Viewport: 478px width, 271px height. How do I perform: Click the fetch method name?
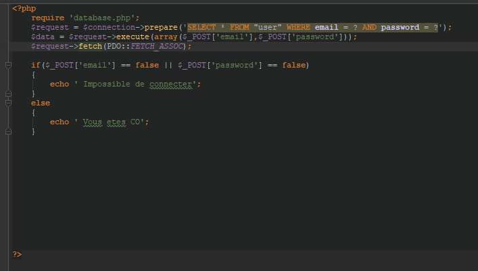(x=90, y=47)
